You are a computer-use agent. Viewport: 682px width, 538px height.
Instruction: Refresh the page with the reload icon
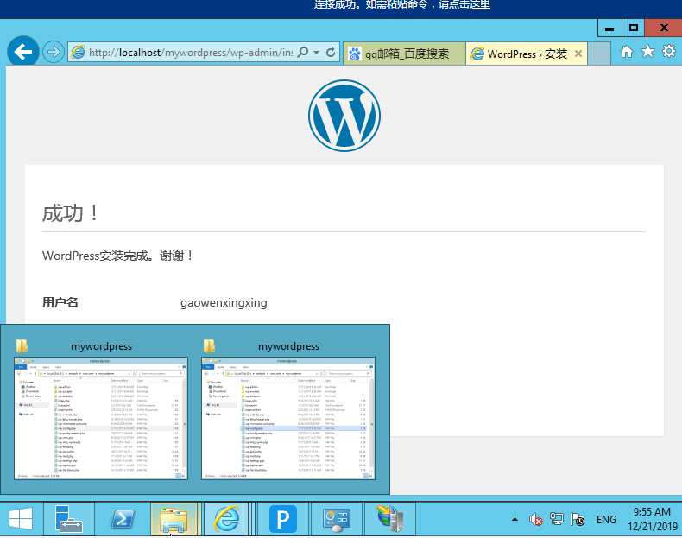tap(331, 52)
